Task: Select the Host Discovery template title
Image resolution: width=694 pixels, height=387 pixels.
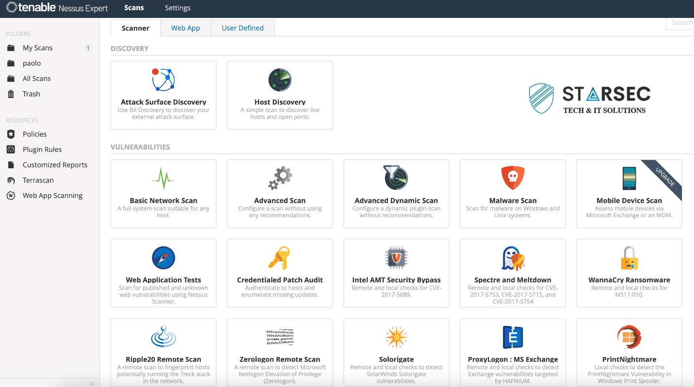Action: click(x=280, y=102)
